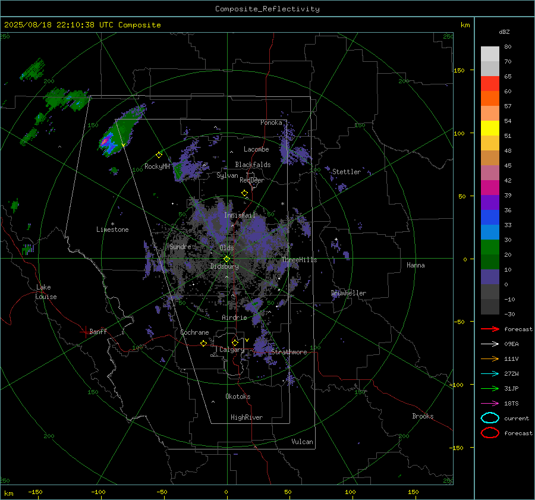Click the royal blue 36-33 dBZ swatch

(x=490, y=217)
